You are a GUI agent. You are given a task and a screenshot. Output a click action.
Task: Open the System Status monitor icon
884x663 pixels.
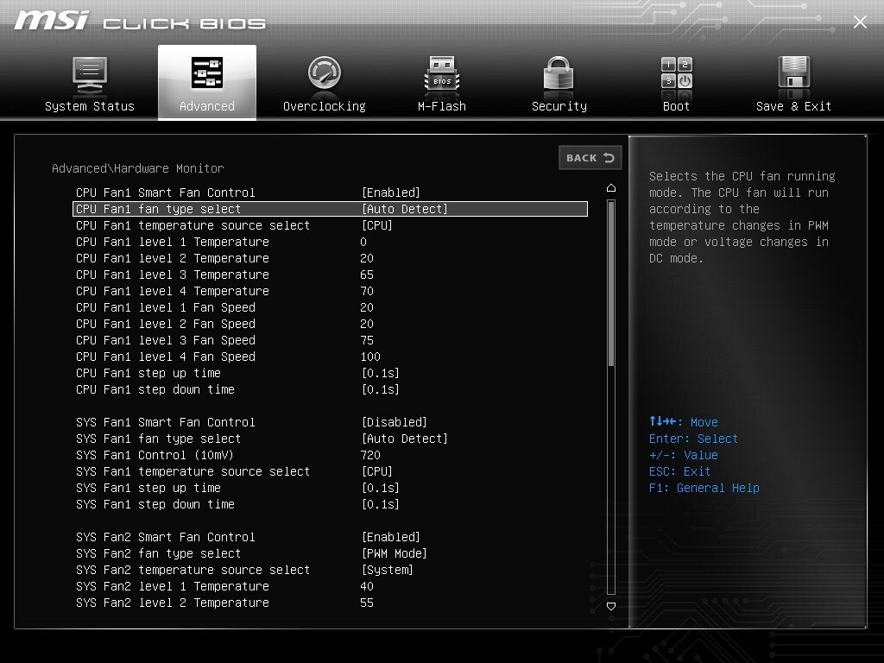[90, 75]
